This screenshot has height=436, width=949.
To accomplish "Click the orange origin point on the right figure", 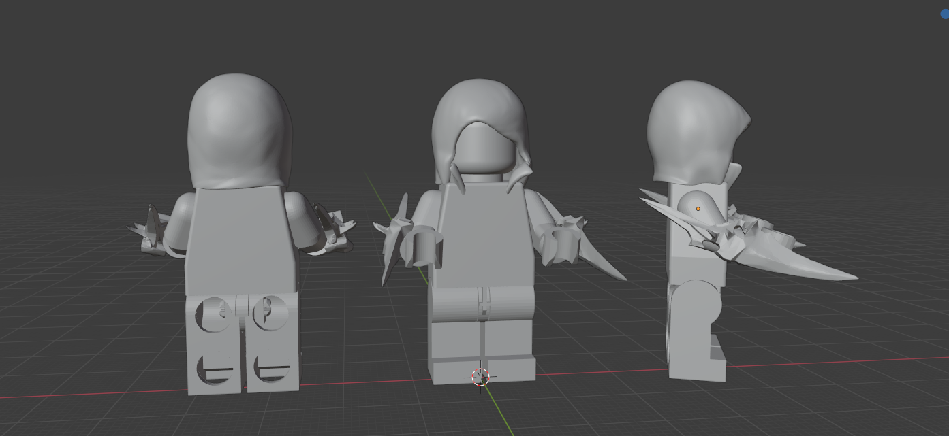I will pyautogui.click(x=699, y=209).
